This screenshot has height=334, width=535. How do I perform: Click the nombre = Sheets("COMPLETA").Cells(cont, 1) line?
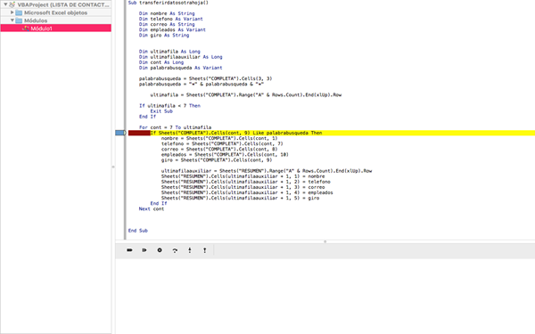219,138
